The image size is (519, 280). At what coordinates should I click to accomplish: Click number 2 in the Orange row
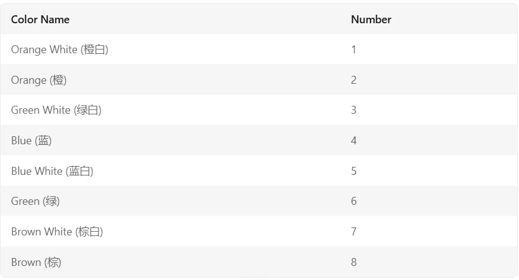pyautogui.click(x=353, y=80)
